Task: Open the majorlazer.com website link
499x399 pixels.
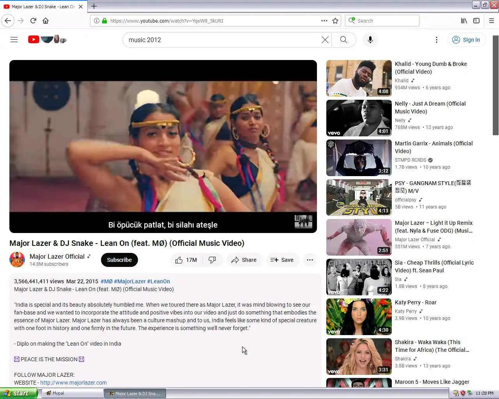Action: click(73, 383)
